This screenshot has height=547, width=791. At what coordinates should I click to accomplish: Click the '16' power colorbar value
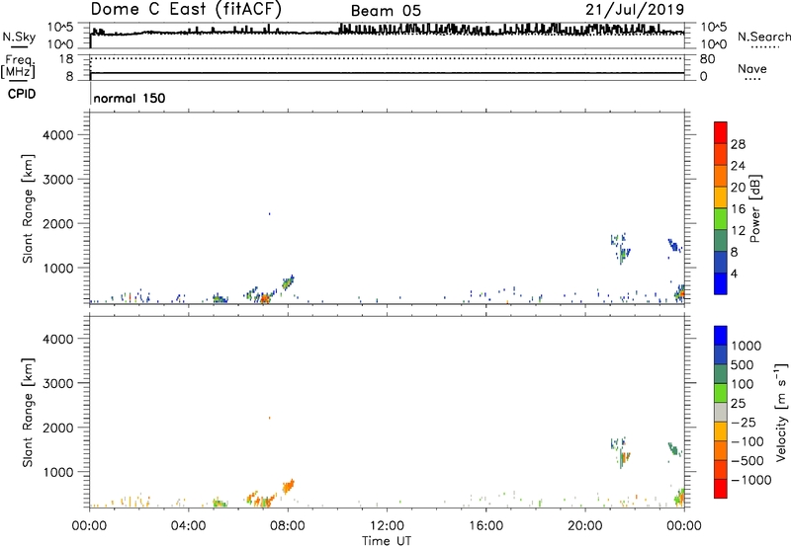[738, 209]
